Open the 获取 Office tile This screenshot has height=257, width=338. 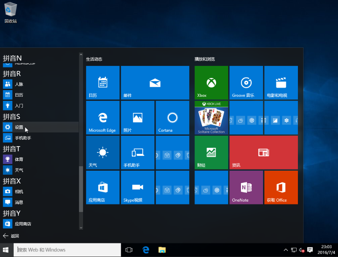coord(281,187)
